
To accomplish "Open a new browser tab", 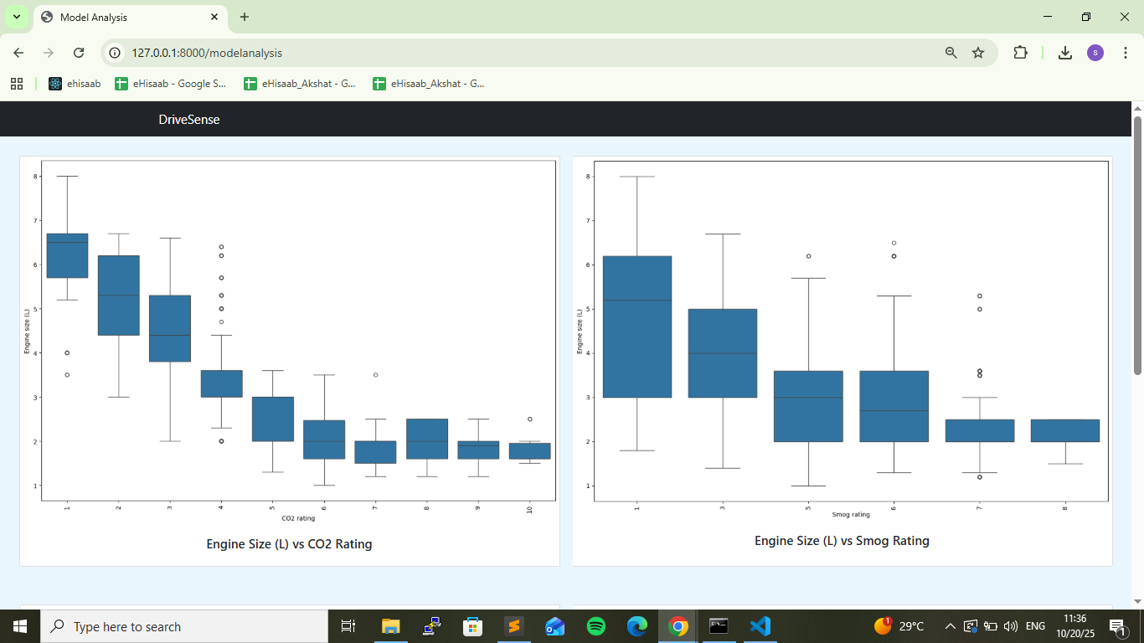I will pyautogui.click(x=245, y=17).
